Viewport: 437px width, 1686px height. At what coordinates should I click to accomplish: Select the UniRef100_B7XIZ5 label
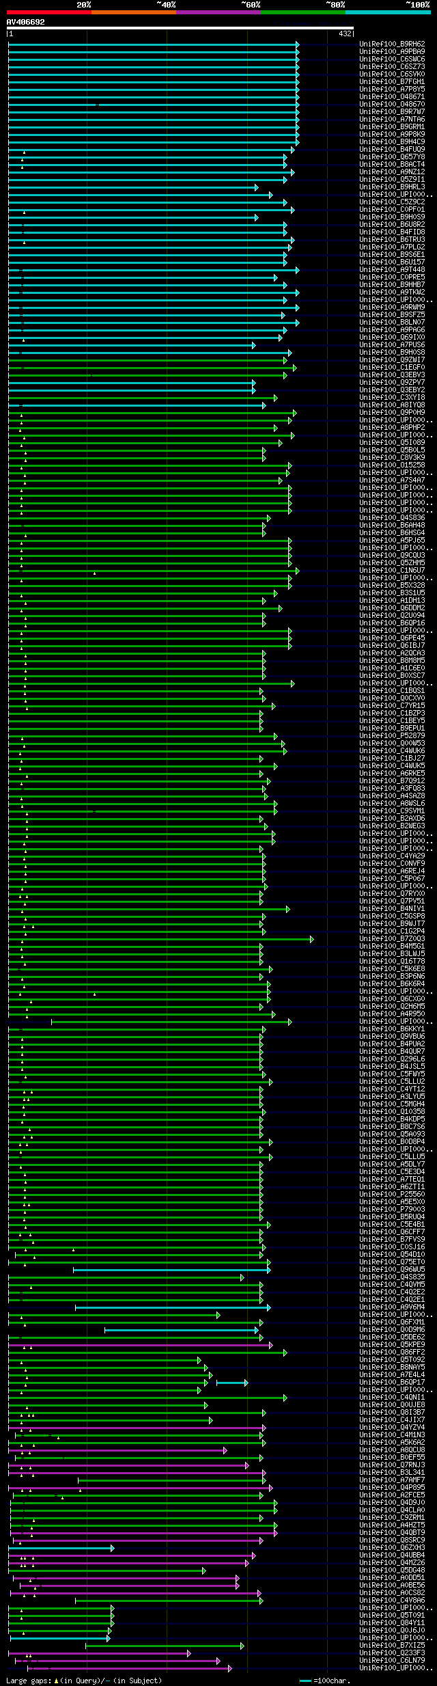[x=392, y=1646]
